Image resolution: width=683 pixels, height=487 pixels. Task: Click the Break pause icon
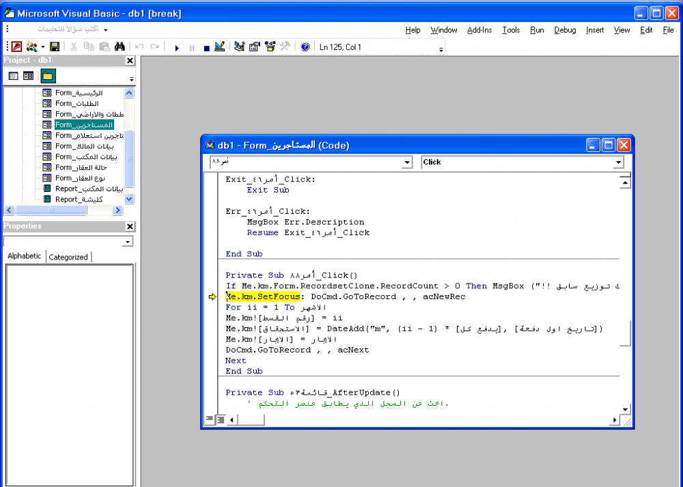point(192,48)
